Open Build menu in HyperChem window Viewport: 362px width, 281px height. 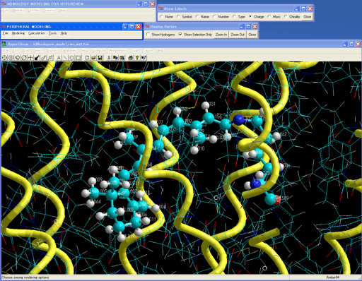tap(26, 50)
